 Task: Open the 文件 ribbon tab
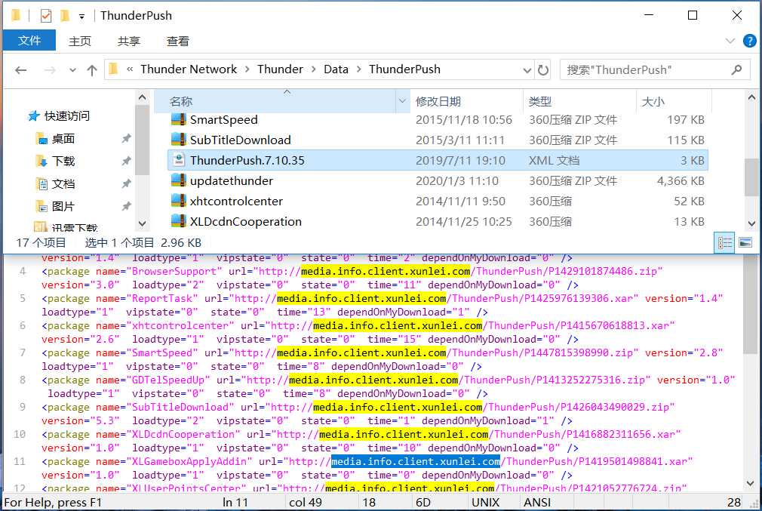coord(29,41)
